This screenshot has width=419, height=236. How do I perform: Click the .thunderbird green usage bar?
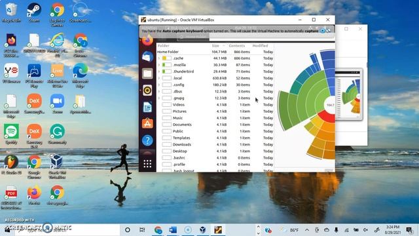point(167,71)
